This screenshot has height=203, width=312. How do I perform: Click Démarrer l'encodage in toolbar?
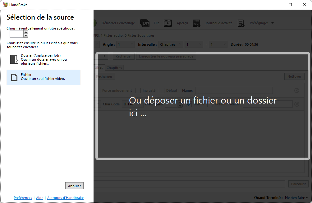click(x=118, y=23)
